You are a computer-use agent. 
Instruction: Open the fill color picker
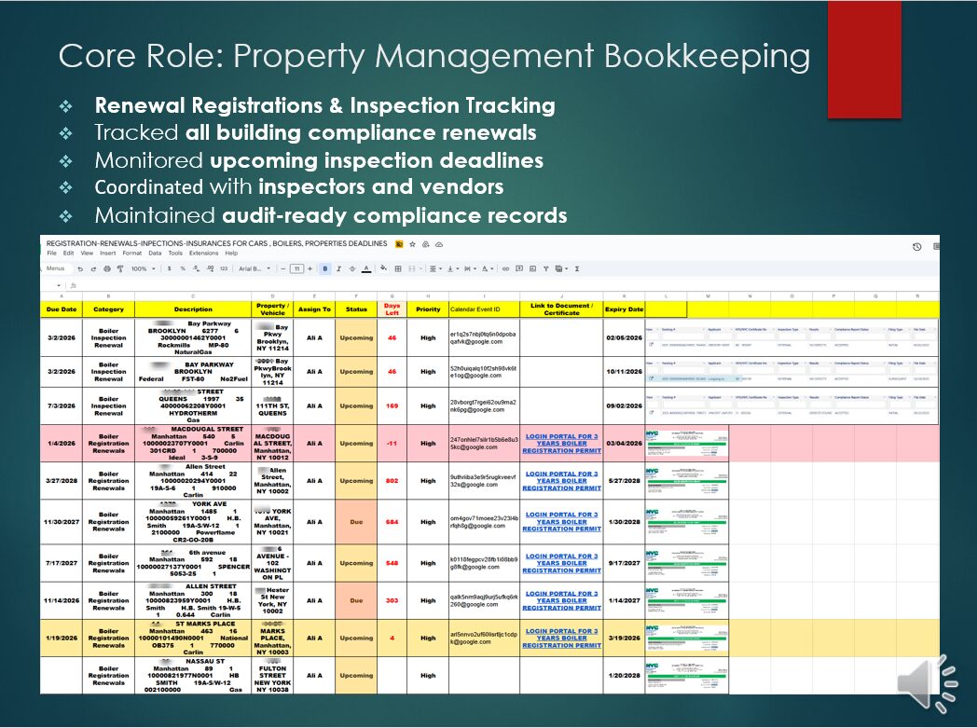click(x=383, y=268)
